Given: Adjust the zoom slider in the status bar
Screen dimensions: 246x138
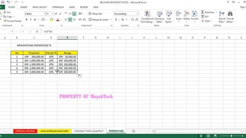Looking at the screenshot, I should click(x=231, y=136).
